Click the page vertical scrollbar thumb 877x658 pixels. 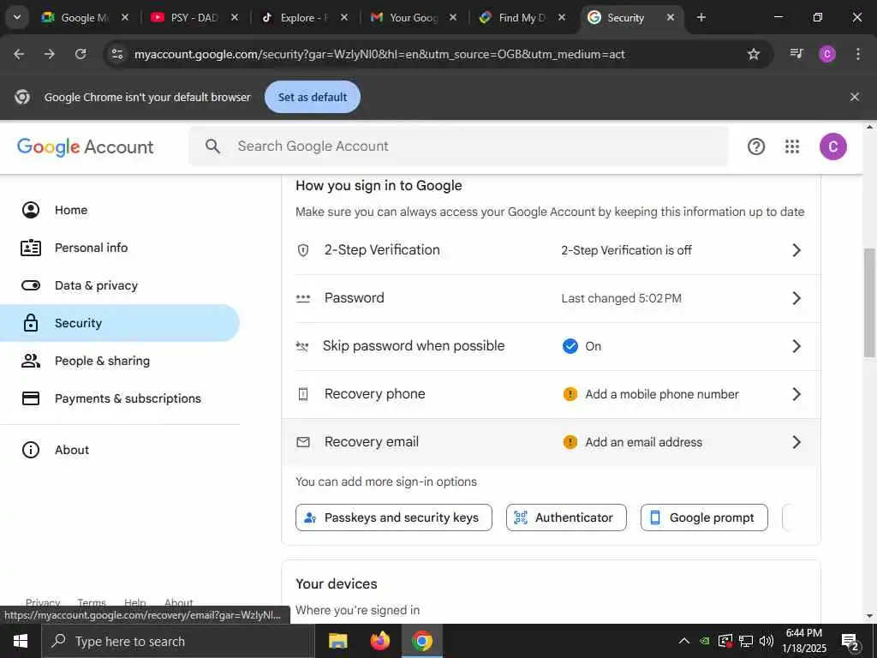coord(869,302)
